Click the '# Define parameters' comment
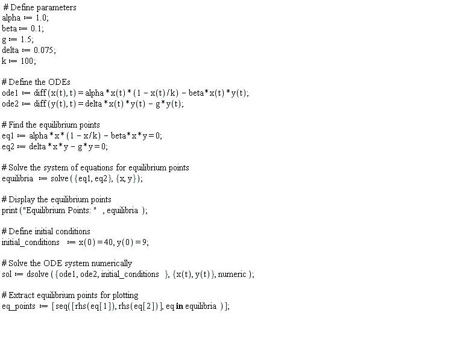 (x=40, y=7)
